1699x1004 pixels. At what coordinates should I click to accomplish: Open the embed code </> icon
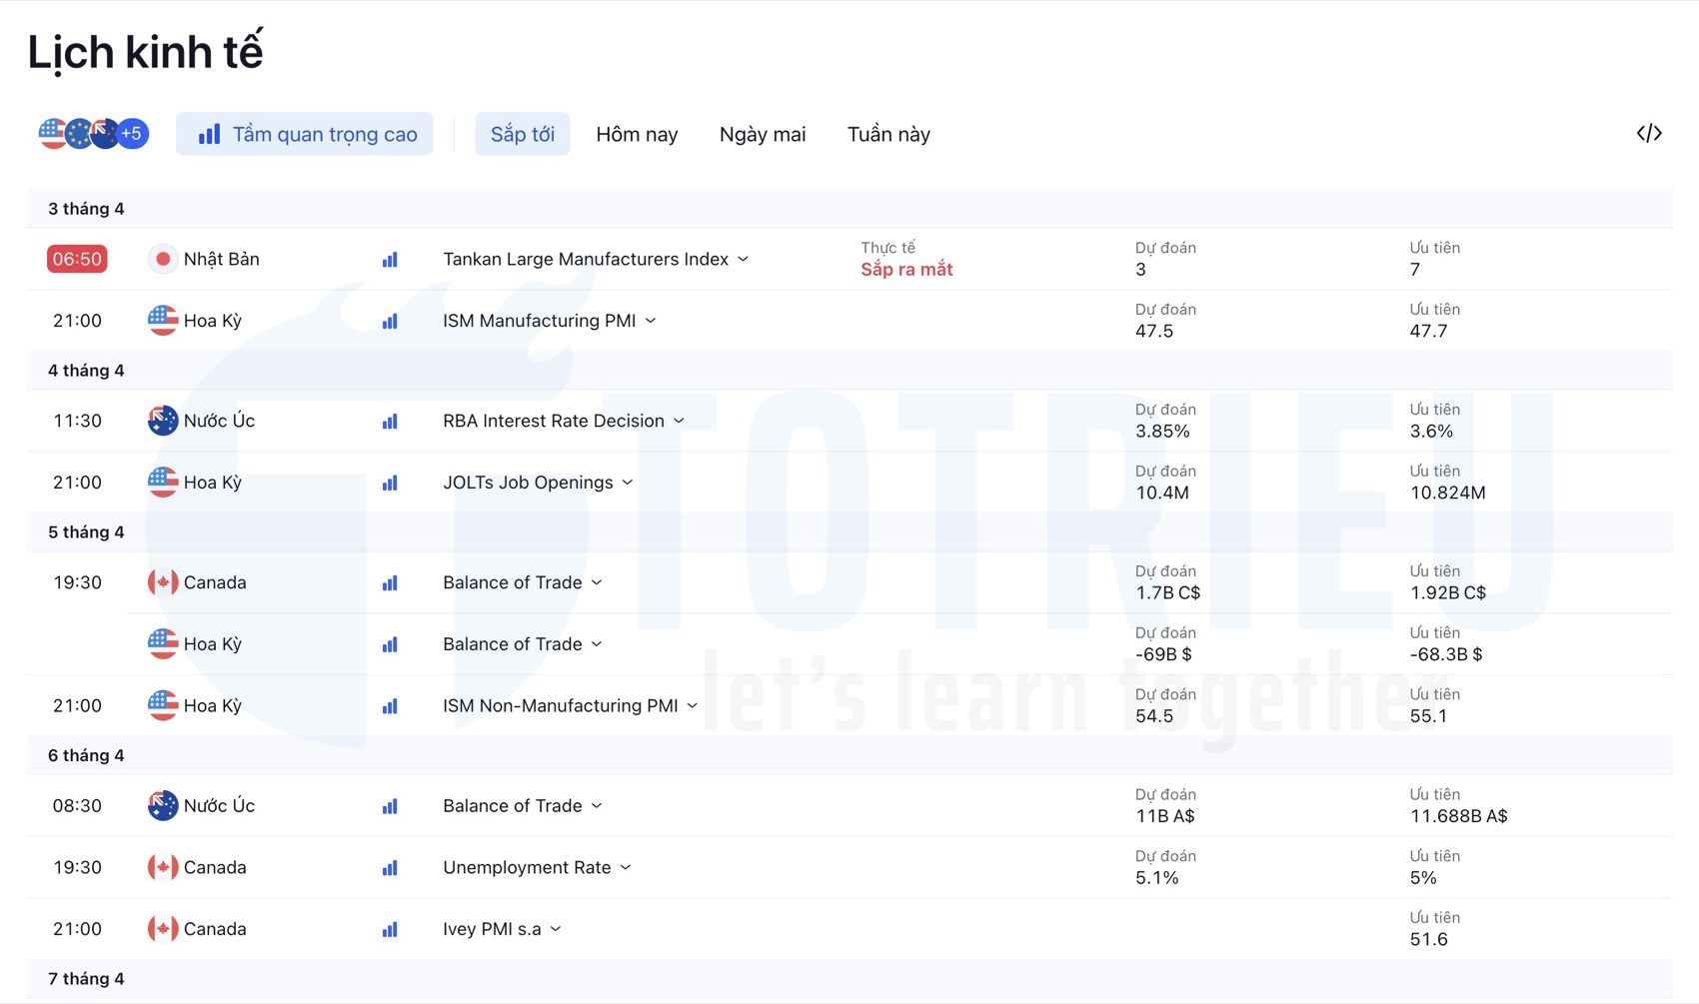point(1649,133)
